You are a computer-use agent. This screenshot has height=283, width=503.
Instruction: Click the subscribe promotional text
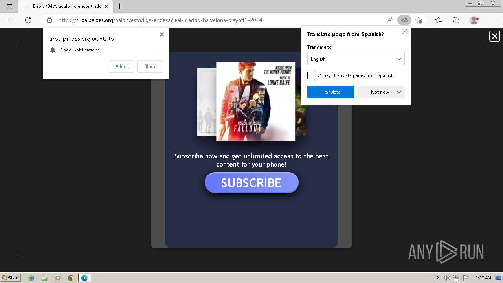(x=251, y=160)
